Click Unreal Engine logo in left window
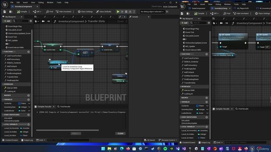This screenshot has width=271, height=152. click(x=5, y=5)
